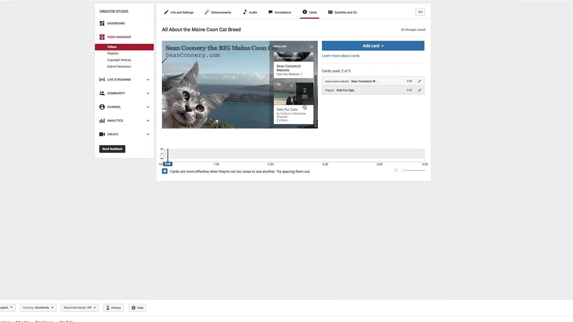This screenshot has height=322, width=573.
Task: Click the blue star tip icon
Action: [165, 171]
